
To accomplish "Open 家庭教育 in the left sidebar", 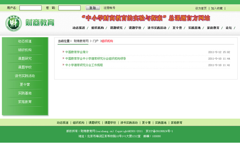I will 25,102.
